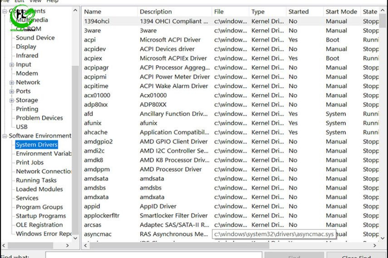Select Modem in the tree

(27, 73)
